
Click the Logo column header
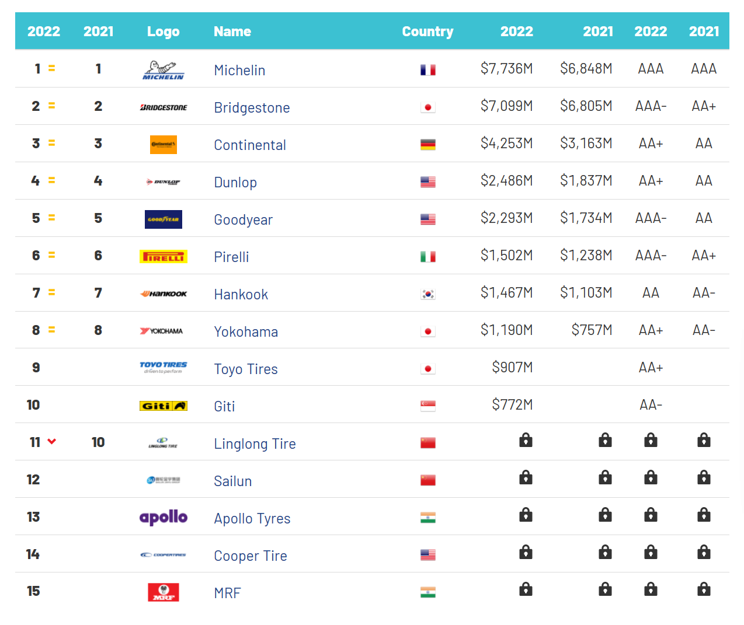(x=164, y=32)
